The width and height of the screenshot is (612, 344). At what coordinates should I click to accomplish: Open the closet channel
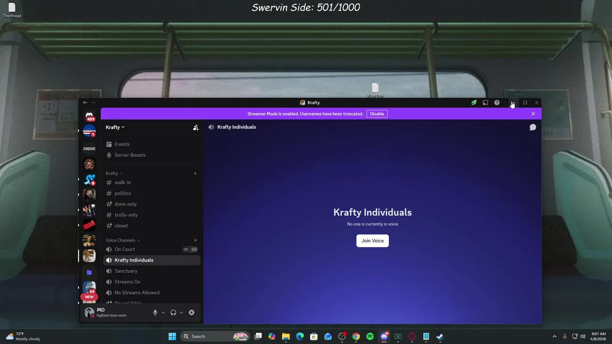[x=152, y=226]
